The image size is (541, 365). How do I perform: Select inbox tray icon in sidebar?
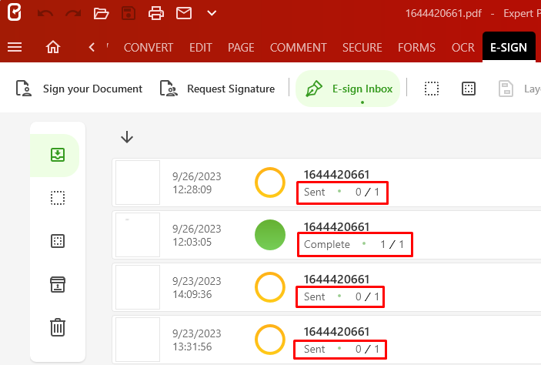coord(58,155)
